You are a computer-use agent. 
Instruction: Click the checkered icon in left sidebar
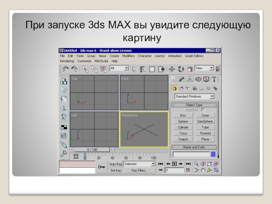tap(64, 127)
